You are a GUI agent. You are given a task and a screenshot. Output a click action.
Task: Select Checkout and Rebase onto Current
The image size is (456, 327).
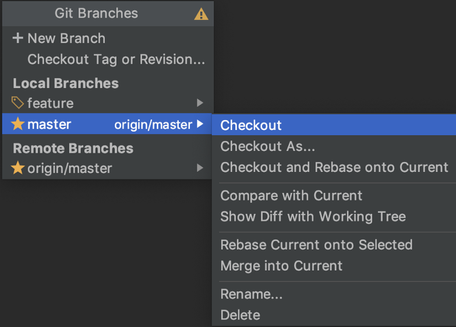point(334,167)
